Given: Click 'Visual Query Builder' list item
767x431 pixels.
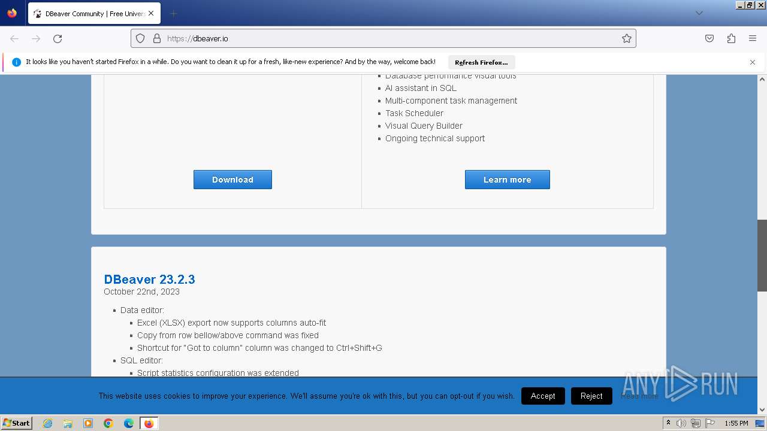Looking at the screenshot, I should point(424,126).
